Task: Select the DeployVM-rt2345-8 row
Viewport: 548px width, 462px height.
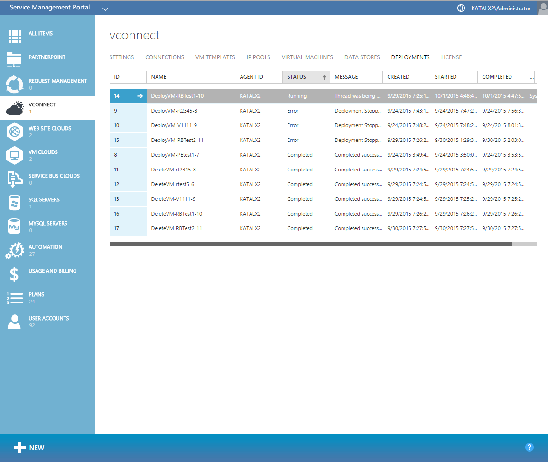Action: [x=323, y=111]
